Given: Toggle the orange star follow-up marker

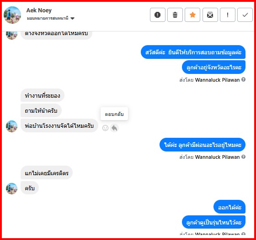Looking at the screenshot, I should pyautogui.click(x=192, y=15).
